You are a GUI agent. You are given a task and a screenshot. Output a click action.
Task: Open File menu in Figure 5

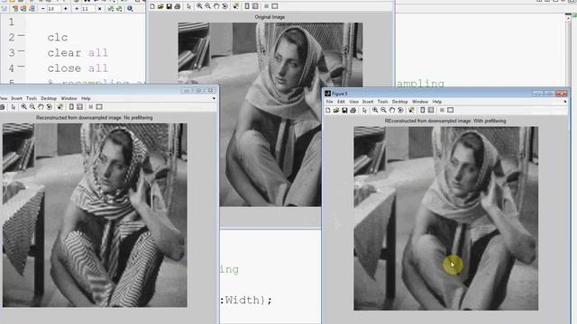329,102
